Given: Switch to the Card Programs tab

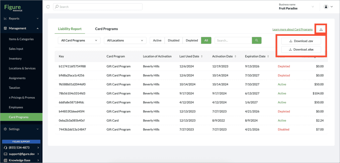Looking at the screenshot, I should (x=107, y=29).
